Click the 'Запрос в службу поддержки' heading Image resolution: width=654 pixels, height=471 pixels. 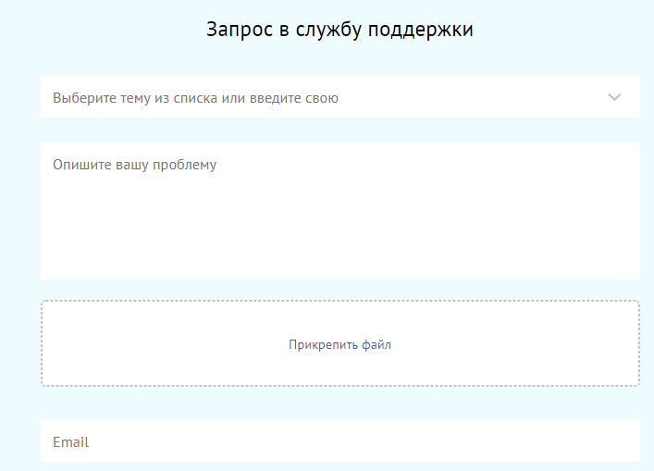coord(339,30)
